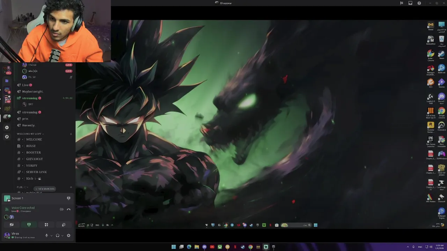Open Discord user settings gear
The width and height of the screenshot is (447, 251).
coord(68,236)
